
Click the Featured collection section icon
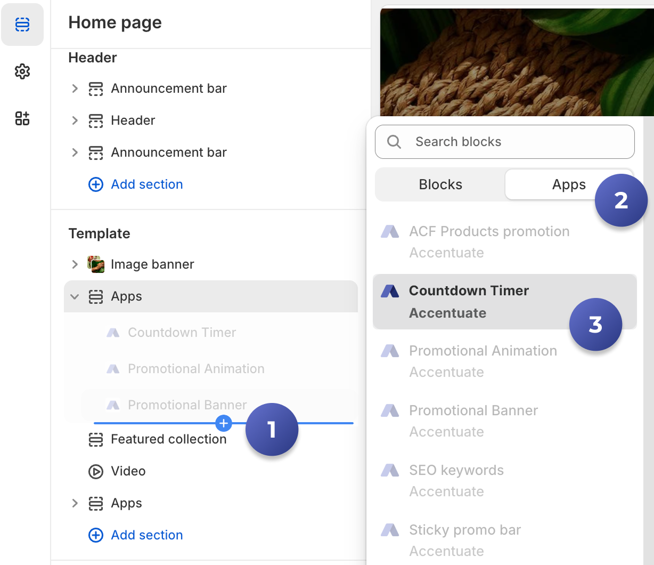coord(96,439)
